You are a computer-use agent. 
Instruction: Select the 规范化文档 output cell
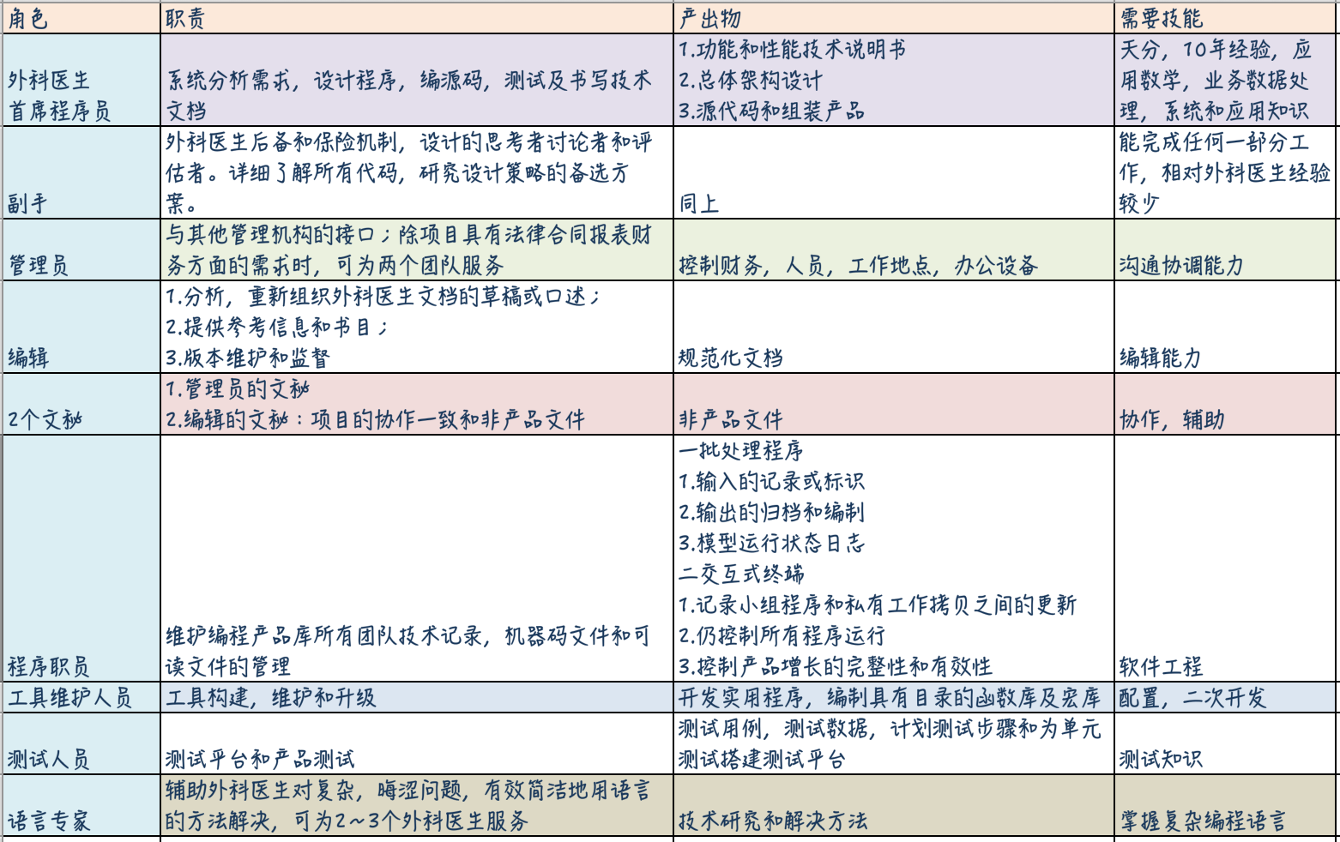pyautogui.click(x=894, y=327)
